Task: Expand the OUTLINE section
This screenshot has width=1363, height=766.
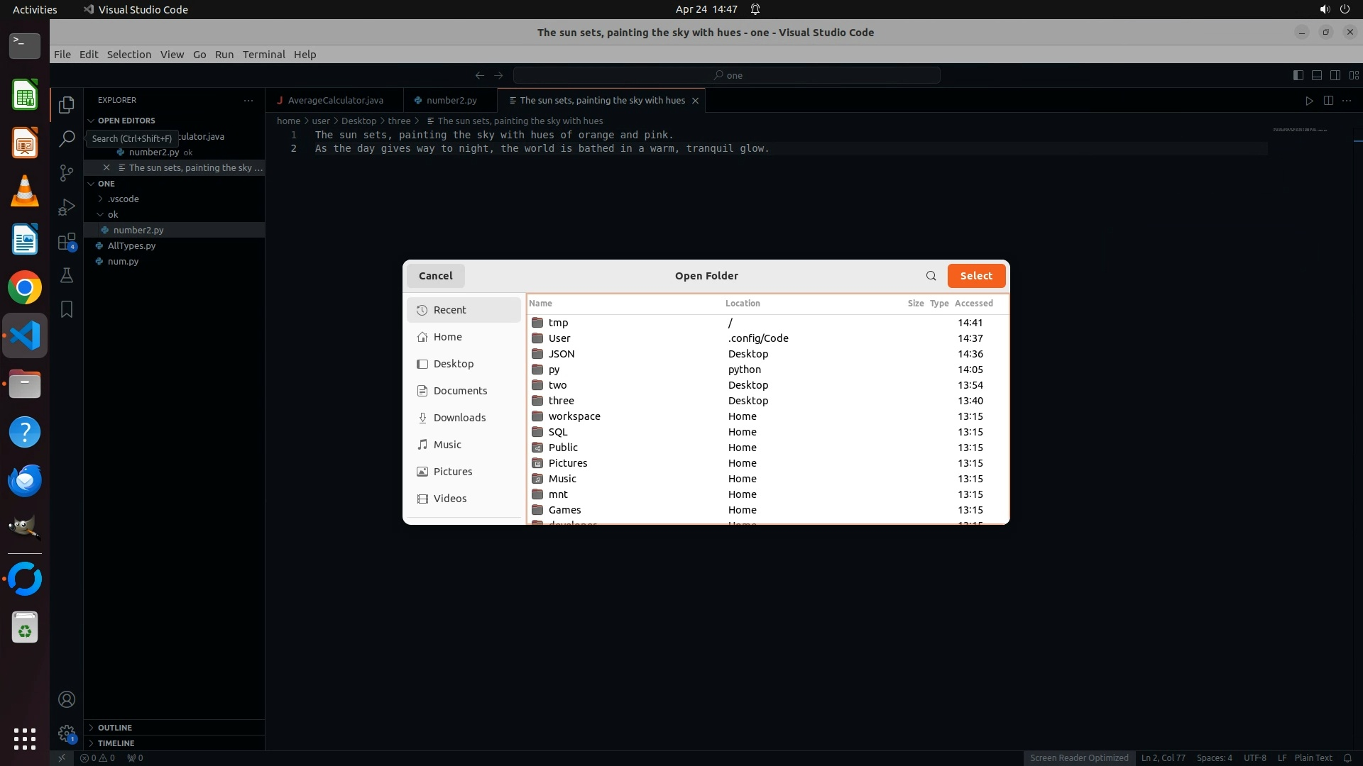Action: 115,728
